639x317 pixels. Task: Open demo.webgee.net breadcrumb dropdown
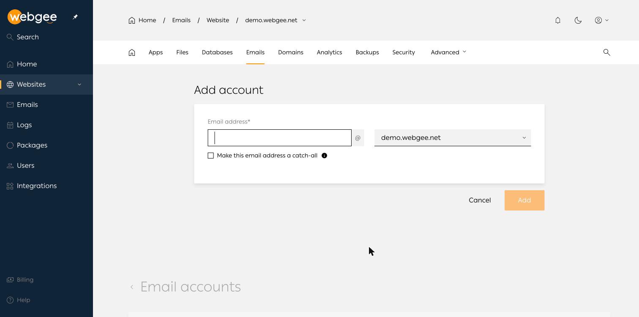click(276, 20)
